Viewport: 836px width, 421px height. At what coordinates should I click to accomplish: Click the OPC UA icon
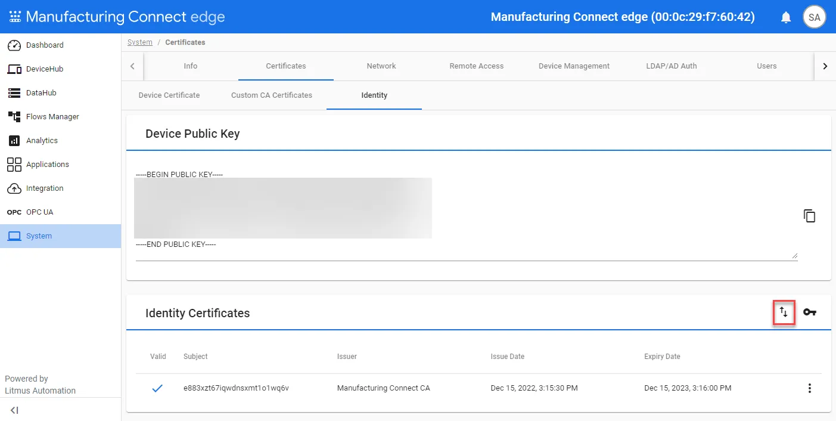pyautogui.click(x=14, y=212)
